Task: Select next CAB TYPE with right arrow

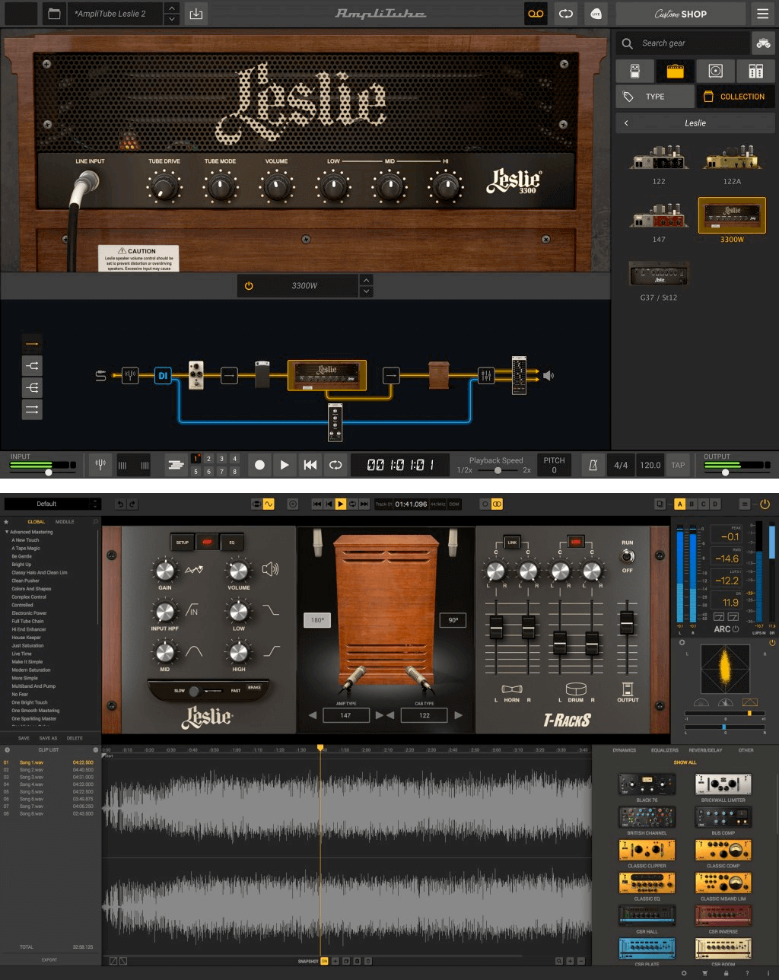Action: point(458,715)
